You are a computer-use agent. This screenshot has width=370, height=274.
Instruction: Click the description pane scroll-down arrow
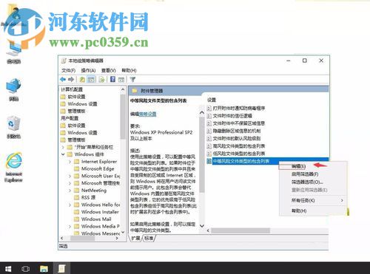[202, 226]
